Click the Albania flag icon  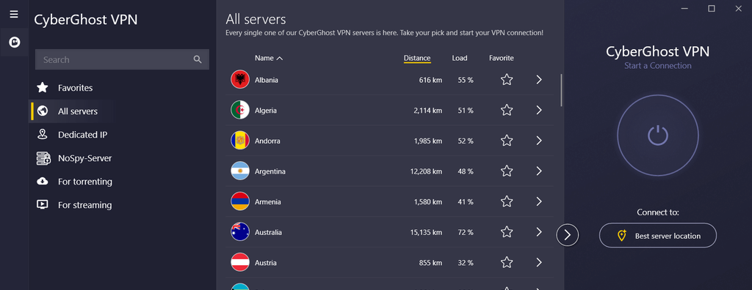tap(240, 79)
